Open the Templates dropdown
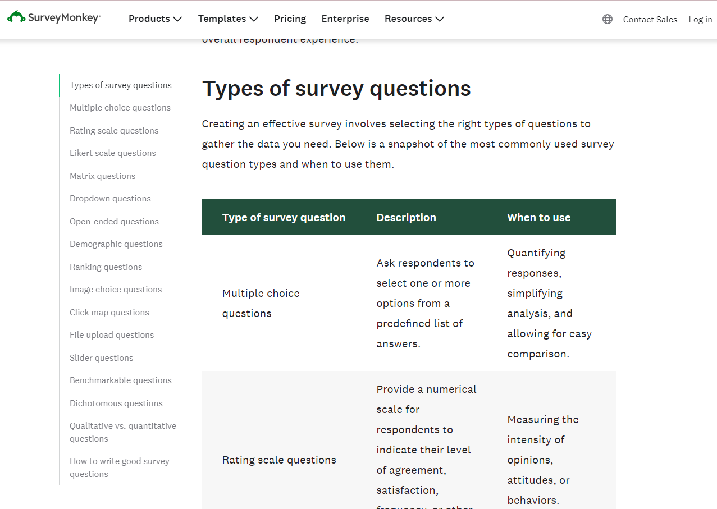 coord(227,19)
